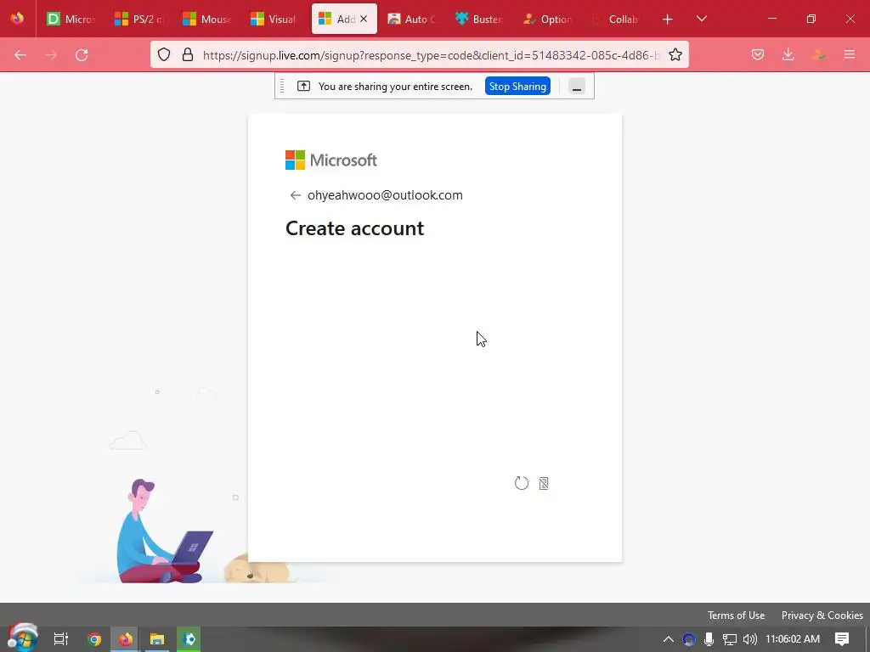Open volume control tray icon

(x=749, y=639)
